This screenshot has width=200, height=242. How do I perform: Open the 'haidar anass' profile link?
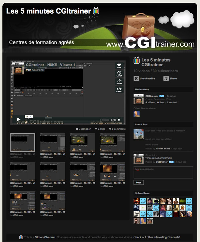tap(163, 149)
